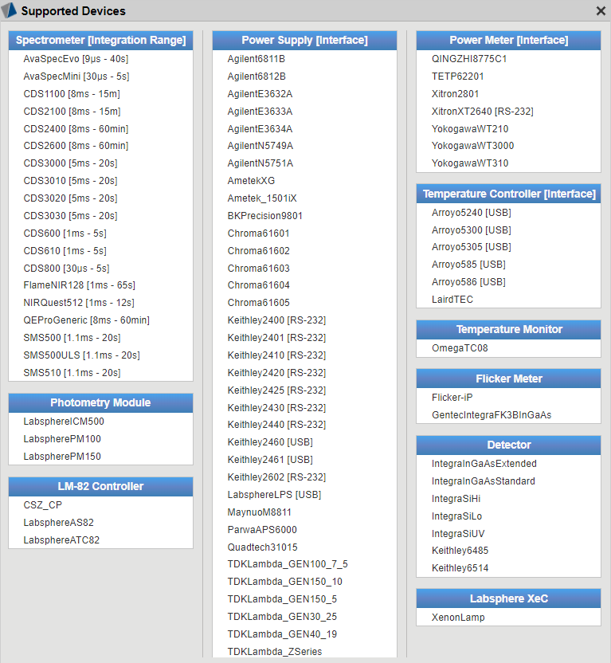Select SMS510 [1.1ms - 20s]

coord(72,373)
